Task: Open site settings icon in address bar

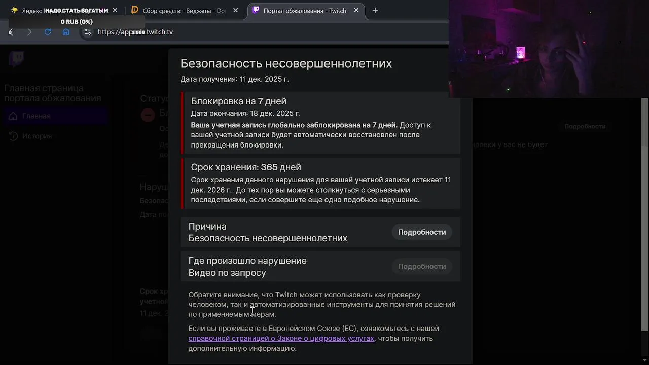Action: coord(88,32)
